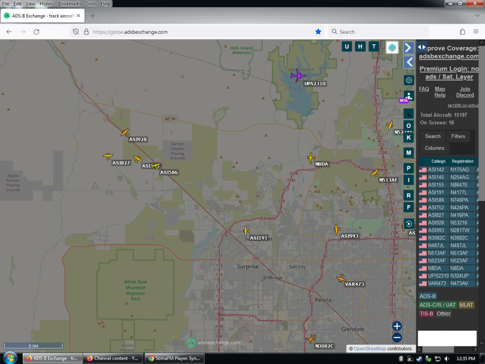Viewport: 485px width, 364px height.
Task: Zoom out with the minus button
Action: (x=397, y=337)
